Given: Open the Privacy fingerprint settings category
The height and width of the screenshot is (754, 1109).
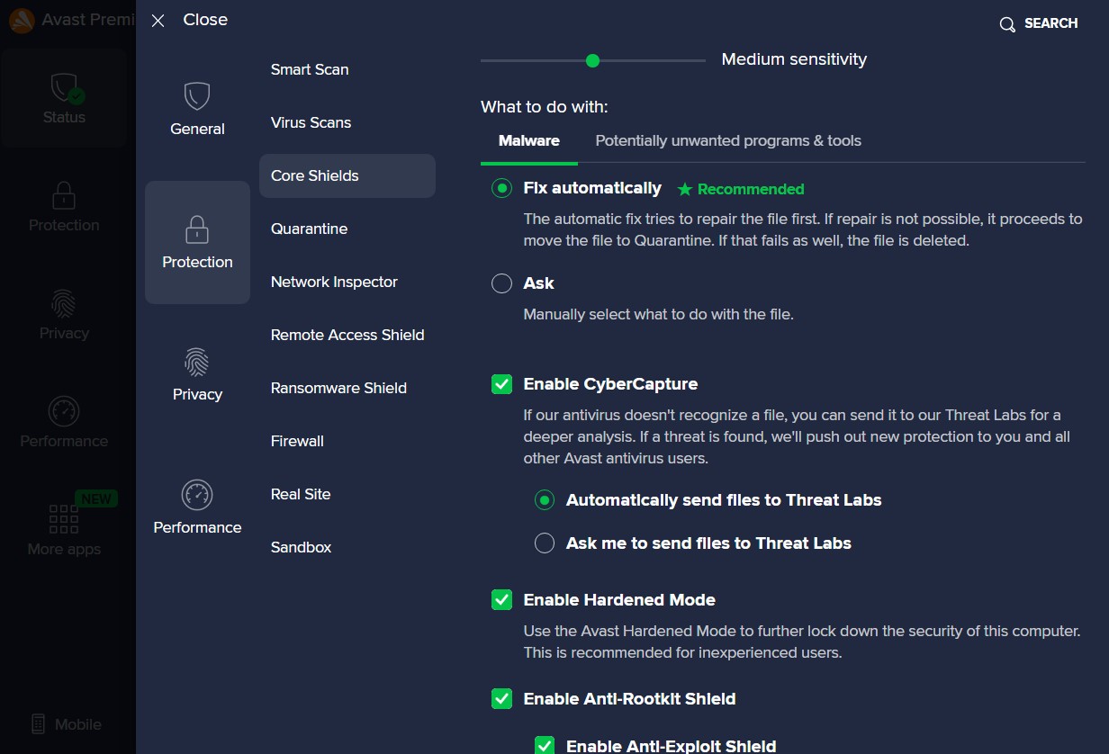Looking at the screenshot, I should coord(196,363).
